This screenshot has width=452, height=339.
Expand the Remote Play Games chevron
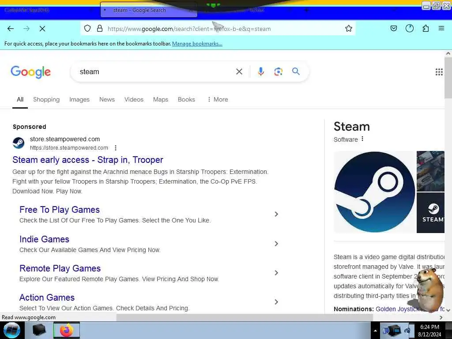click(x=276, y=273)
